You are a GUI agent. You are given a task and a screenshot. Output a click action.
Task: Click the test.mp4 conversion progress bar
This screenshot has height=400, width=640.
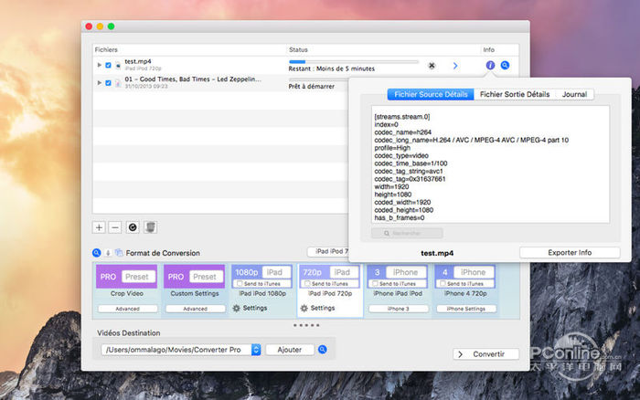tap(353, 61)
